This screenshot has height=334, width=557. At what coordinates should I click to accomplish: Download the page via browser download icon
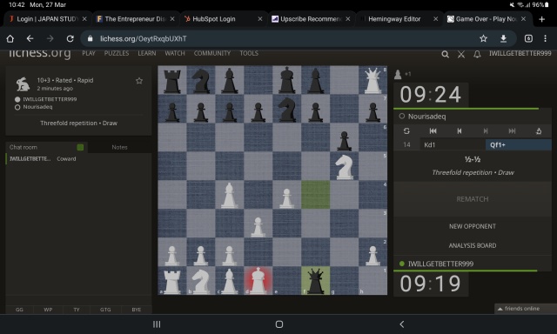click(x=503, y=38)
